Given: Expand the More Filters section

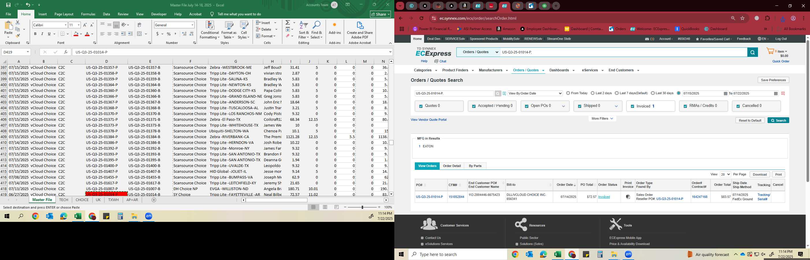Looking at the screenshot, I should pos(602,119).
